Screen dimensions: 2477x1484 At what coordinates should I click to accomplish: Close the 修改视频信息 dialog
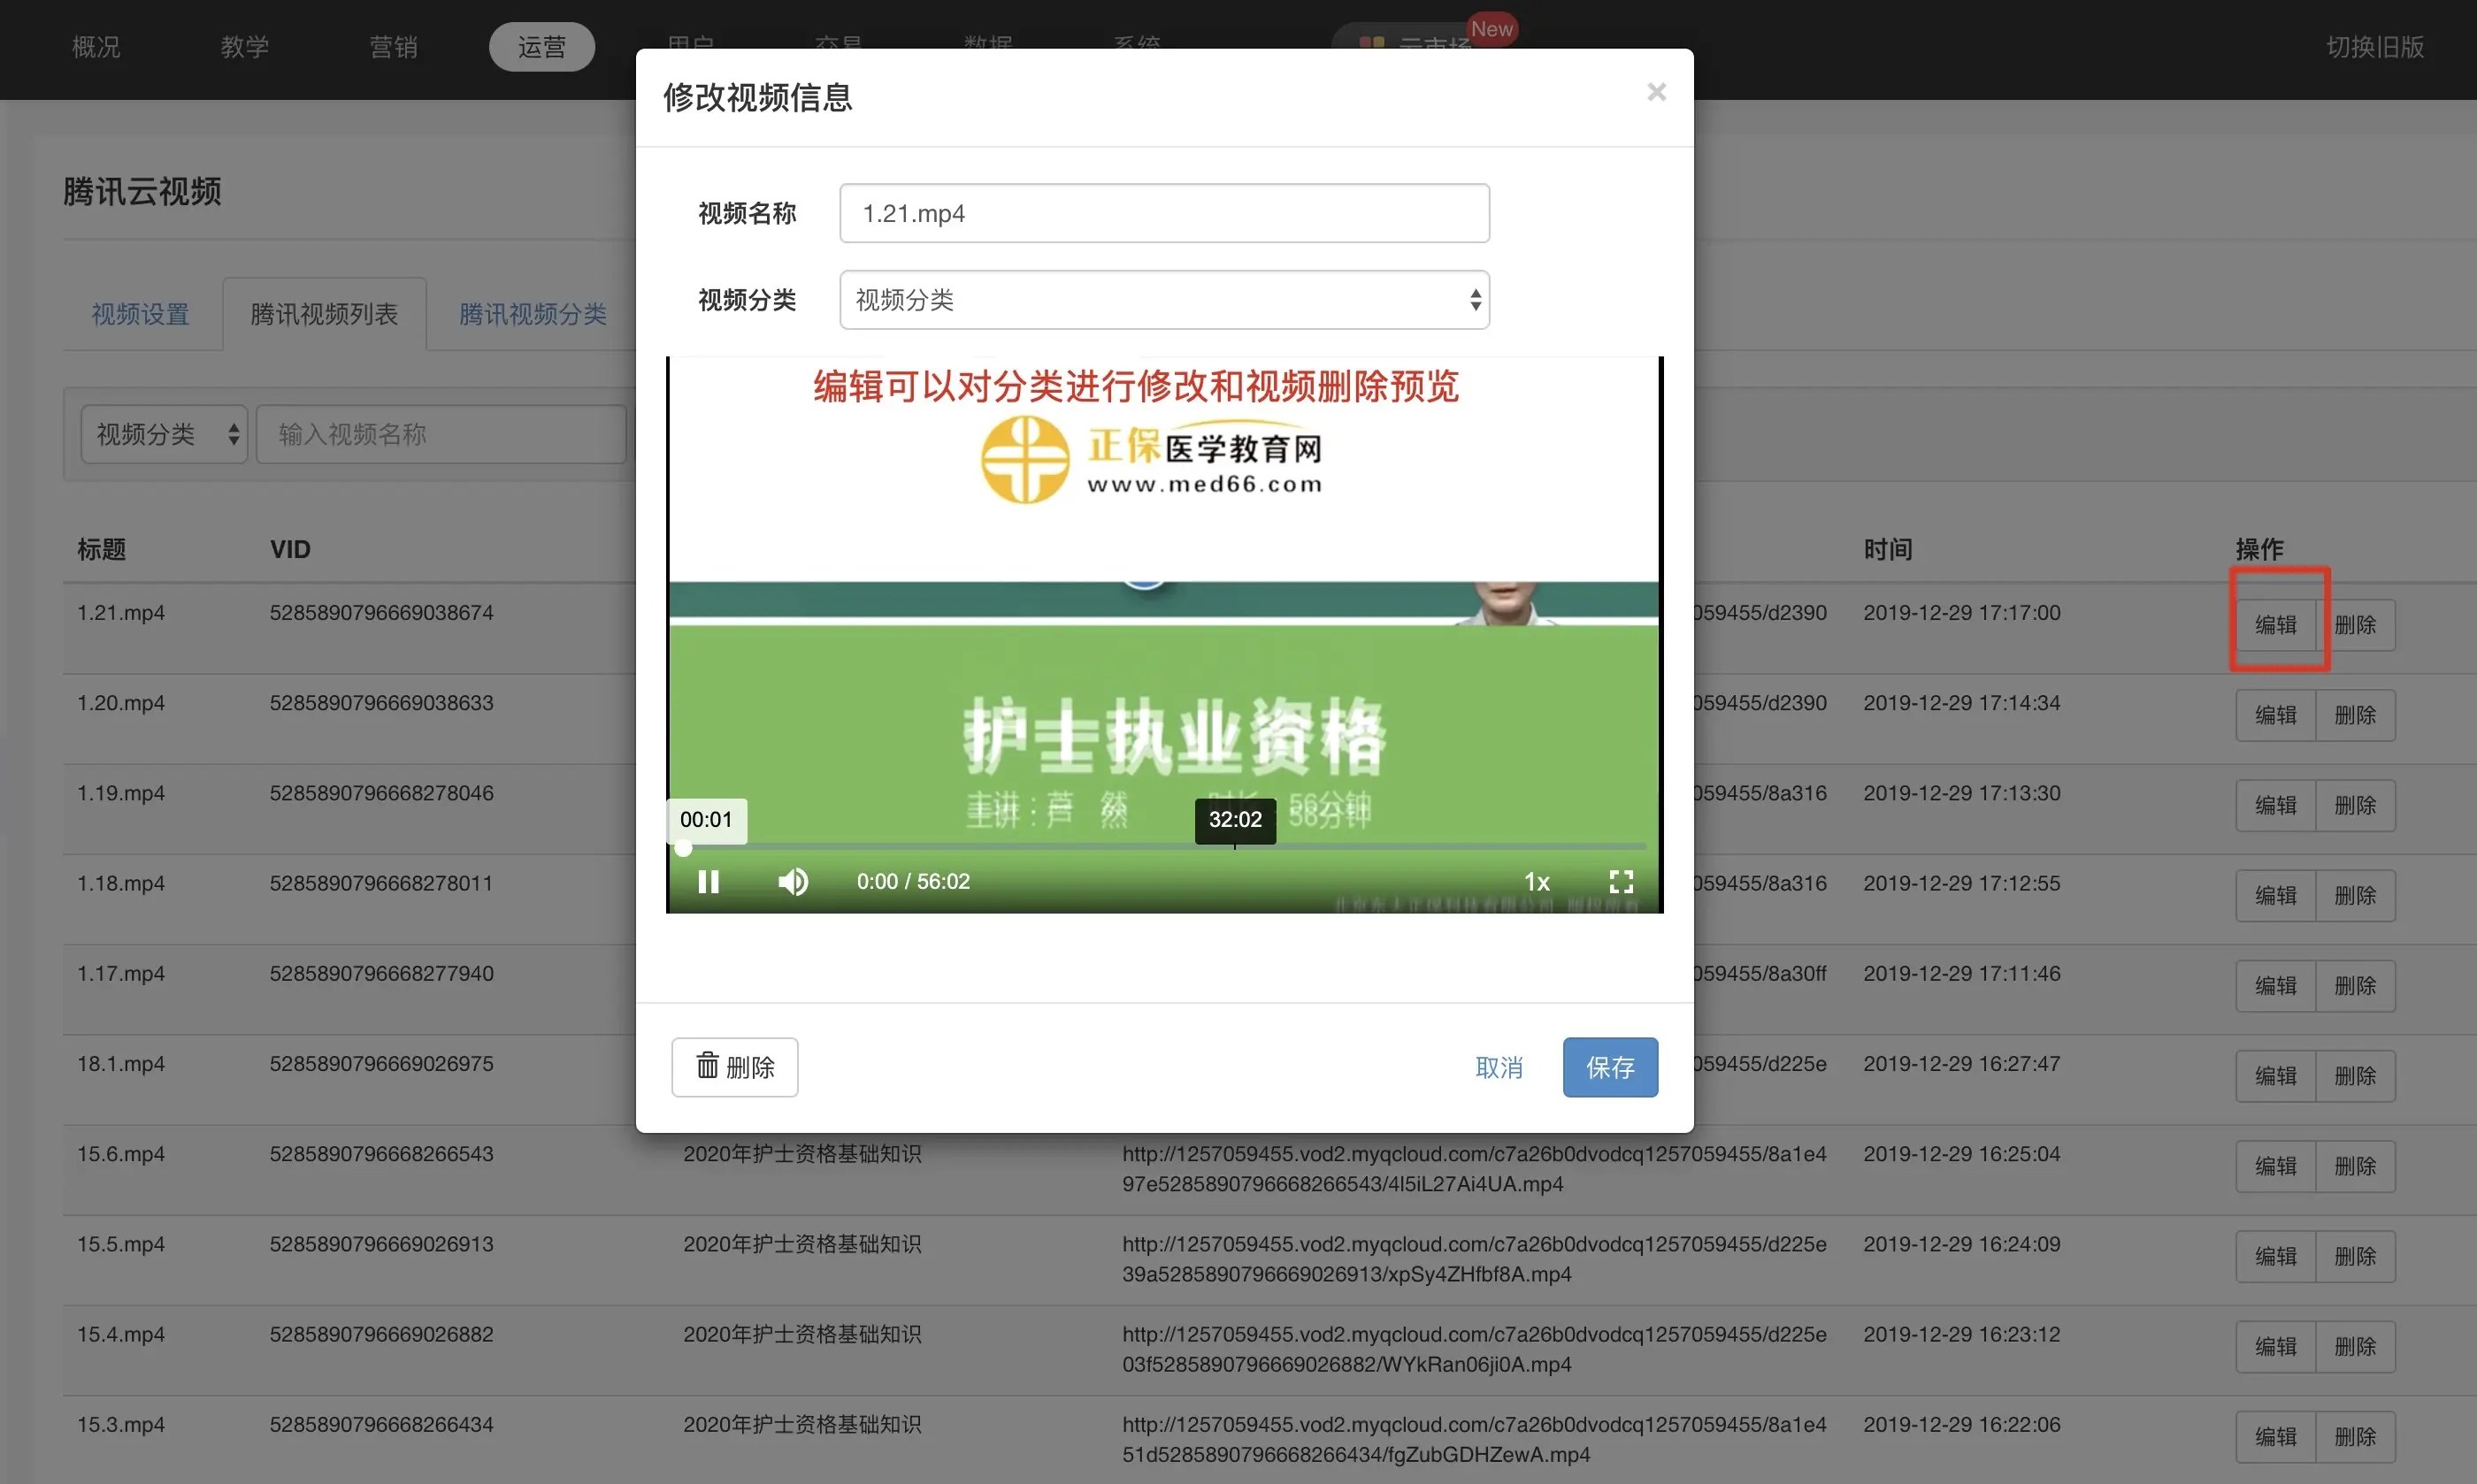click(1656, 92)
